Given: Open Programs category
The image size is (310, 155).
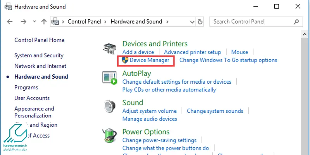Looking at the screenshot, I should pyautogui.click(x=26, y=88).
